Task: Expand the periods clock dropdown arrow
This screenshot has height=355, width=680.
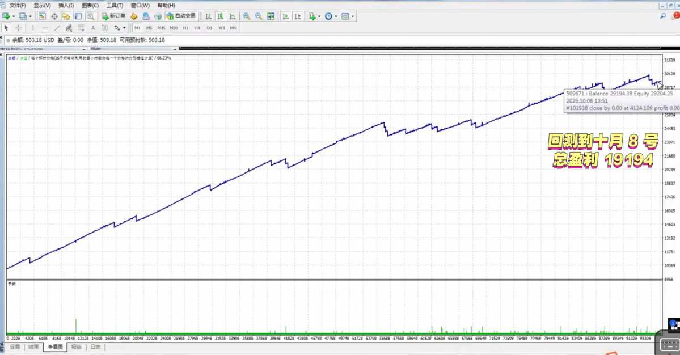Action: (x=336, y=16)
